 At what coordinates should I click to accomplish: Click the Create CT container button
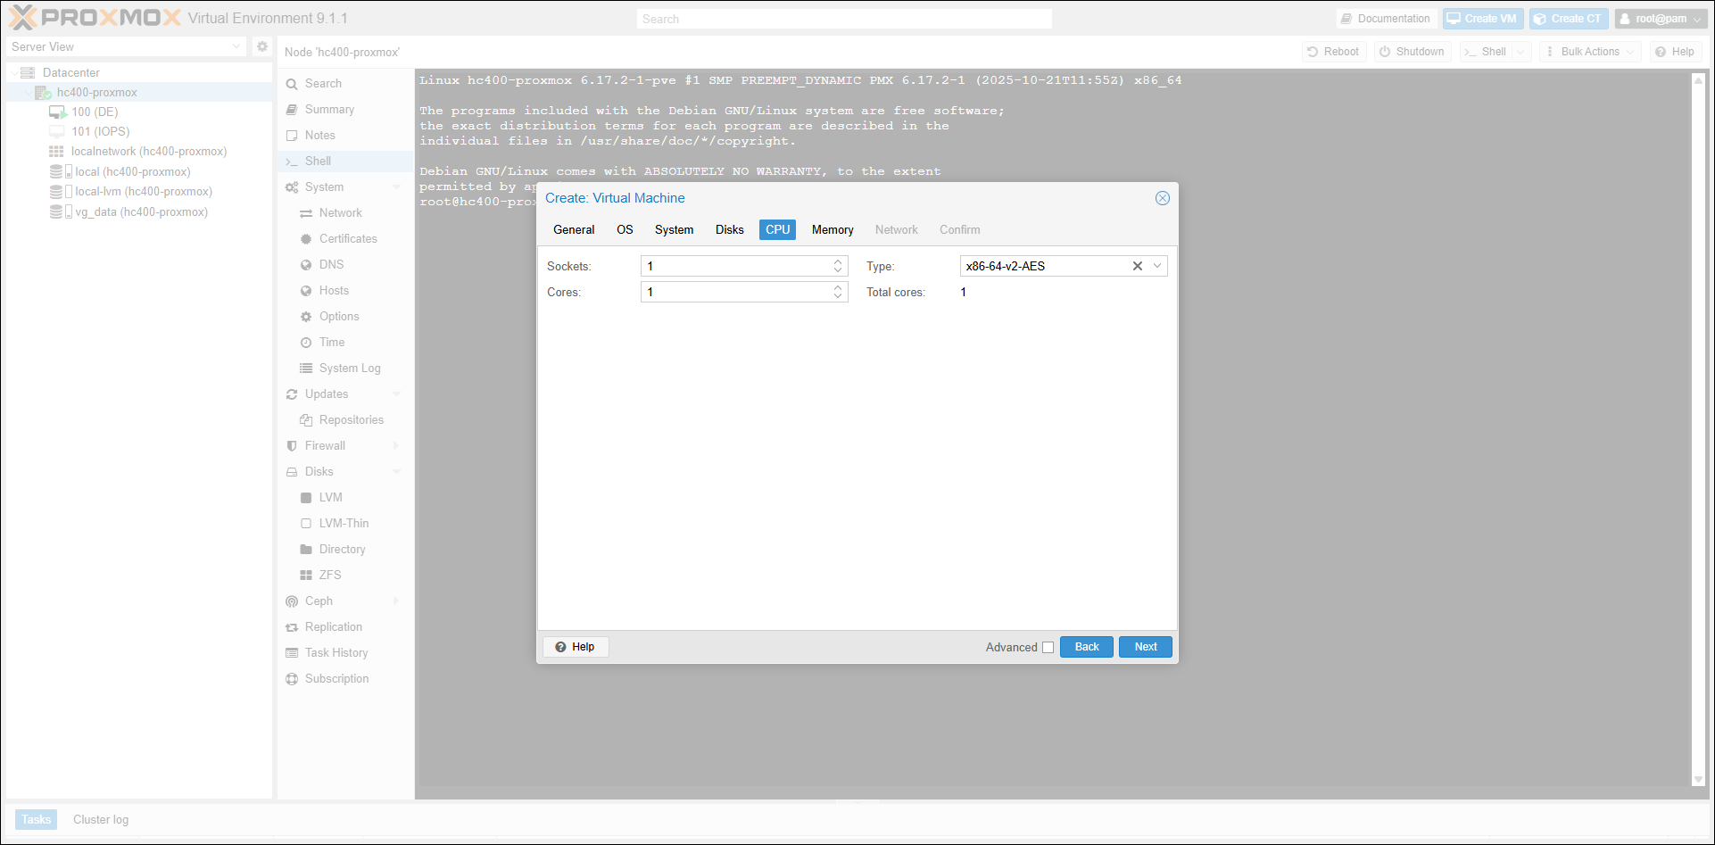point(1570,19)
